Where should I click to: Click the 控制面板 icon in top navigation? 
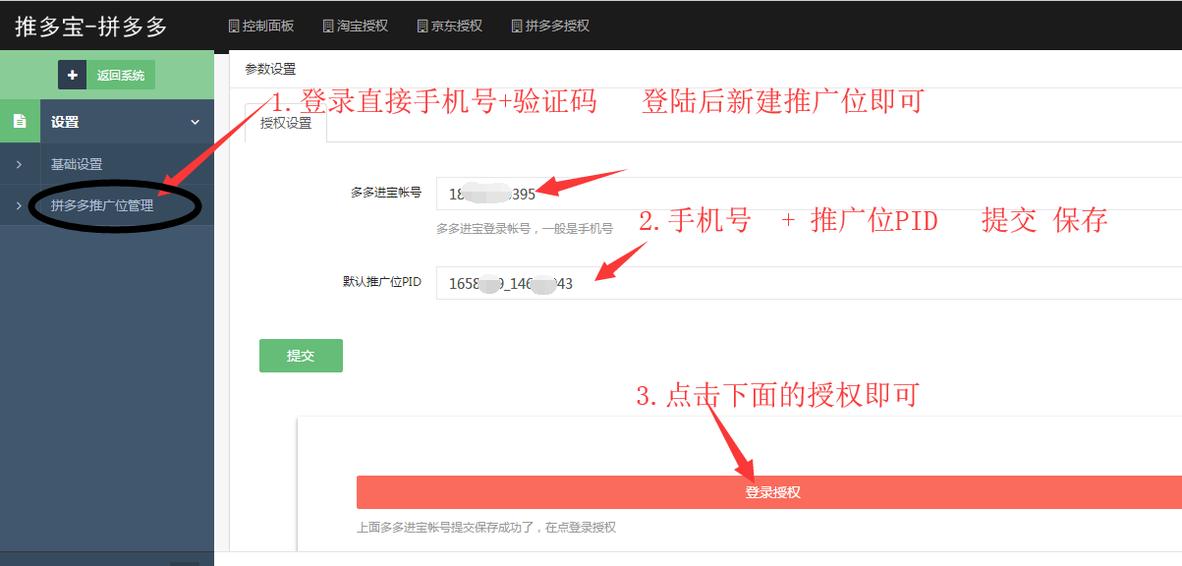(x=232, y=27)
